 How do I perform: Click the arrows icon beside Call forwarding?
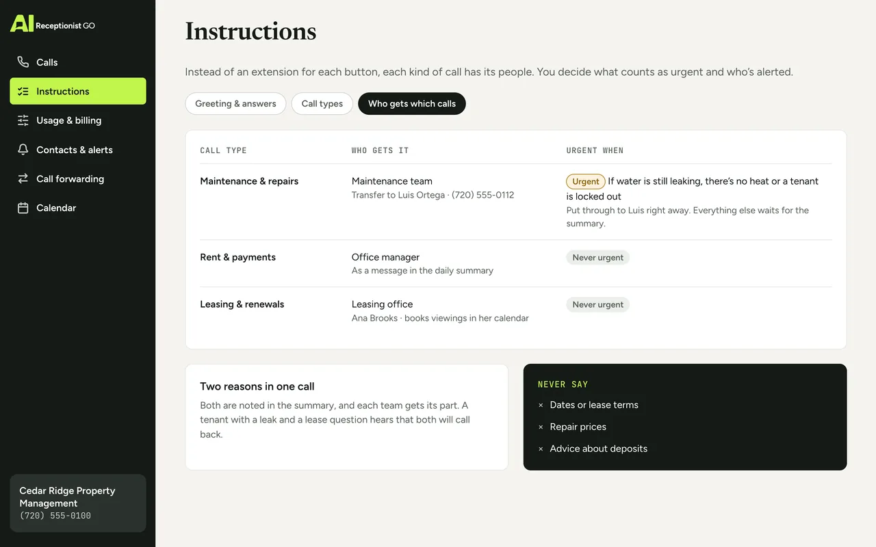(23, 178)
